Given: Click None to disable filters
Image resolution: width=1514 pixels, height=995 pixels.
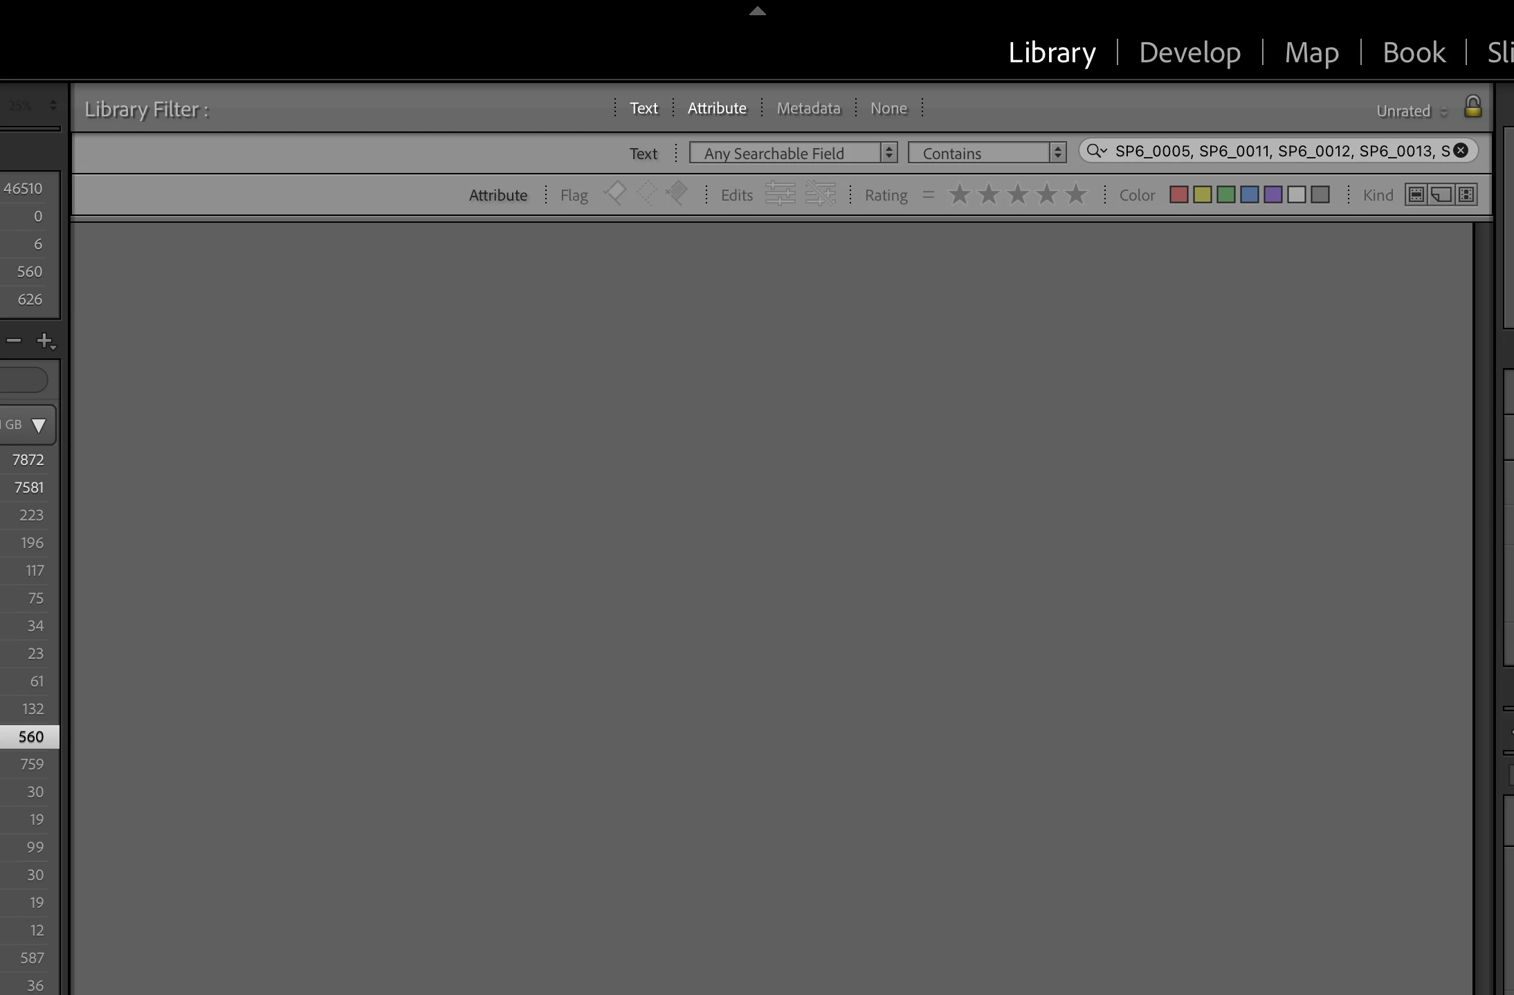Looking at the screenshot, I should (x=888, y=108).
